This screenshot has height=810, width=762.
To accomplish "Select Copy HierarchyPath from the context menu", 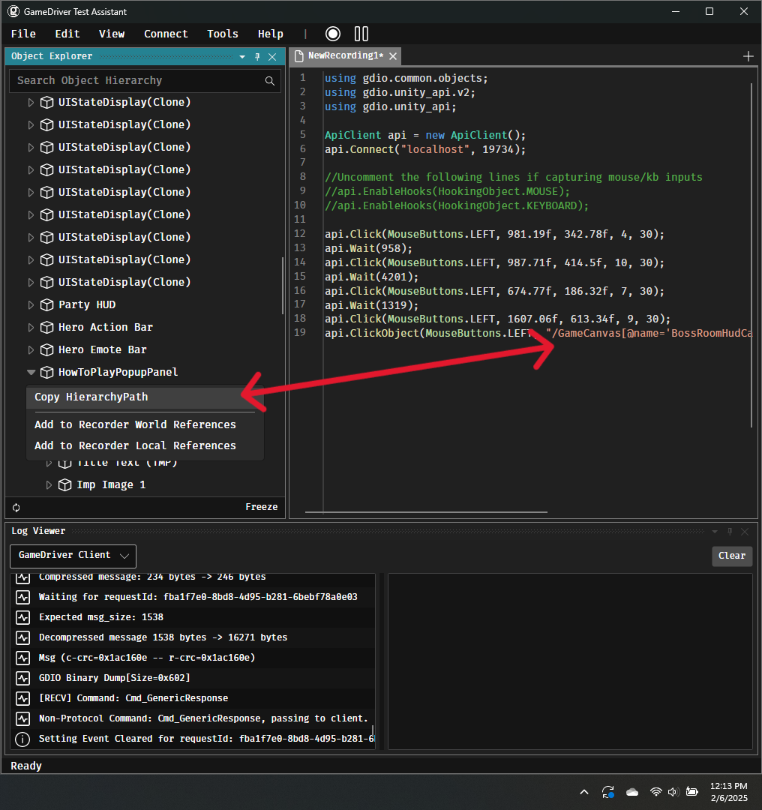I will [90, 398].
